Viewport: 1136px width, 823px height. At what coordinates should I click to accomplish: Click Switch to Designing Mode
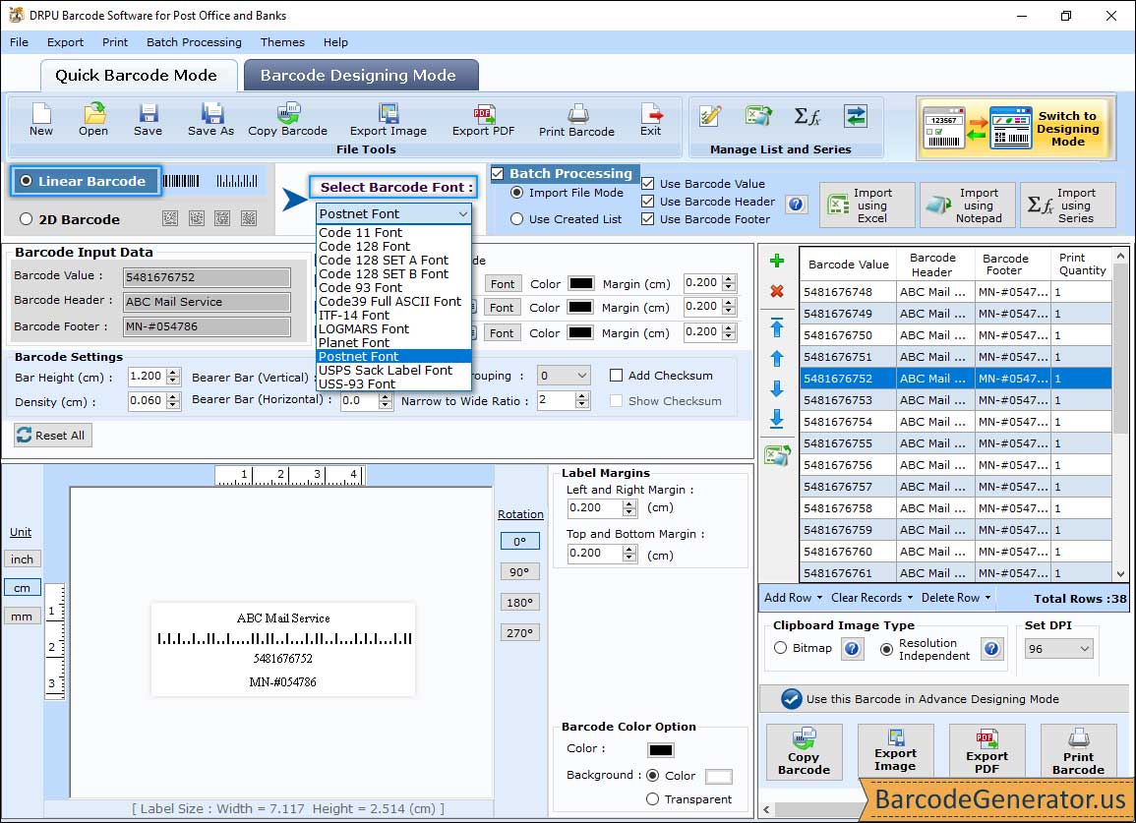tap(1014, 128)
